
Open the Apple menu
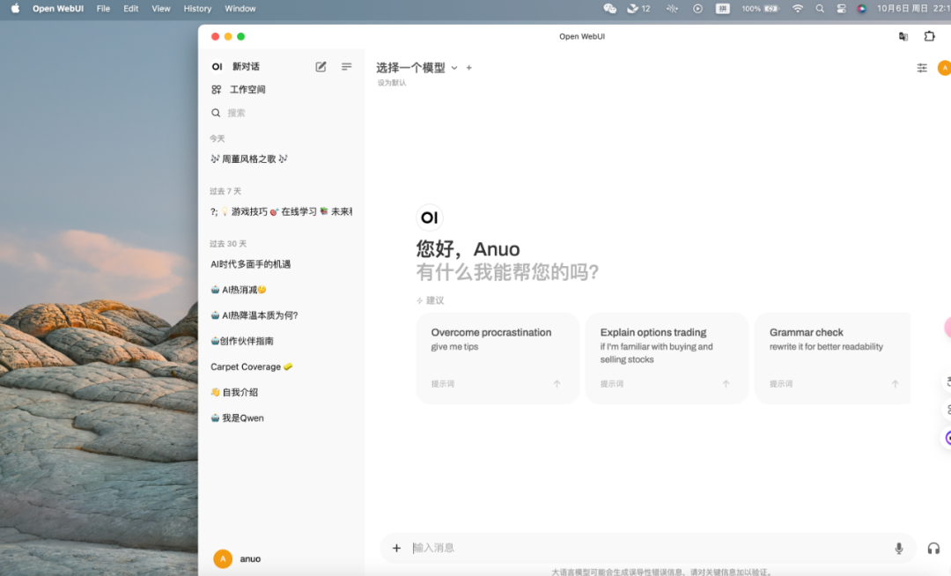(x=15, y=9)
